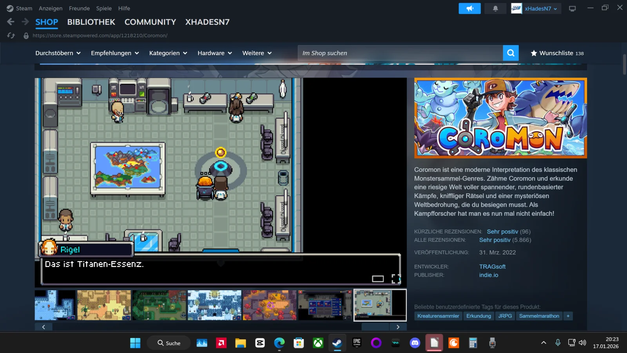Expand the Weitere dropdown
The height and width of the screenshot is (353, 627).
click(x=257, y=53)
